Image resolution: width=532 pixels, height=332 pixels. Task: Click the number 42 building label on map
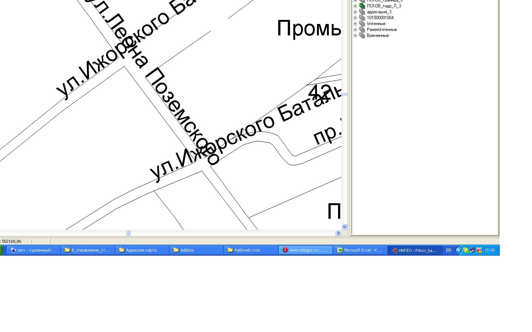point(320,92)
